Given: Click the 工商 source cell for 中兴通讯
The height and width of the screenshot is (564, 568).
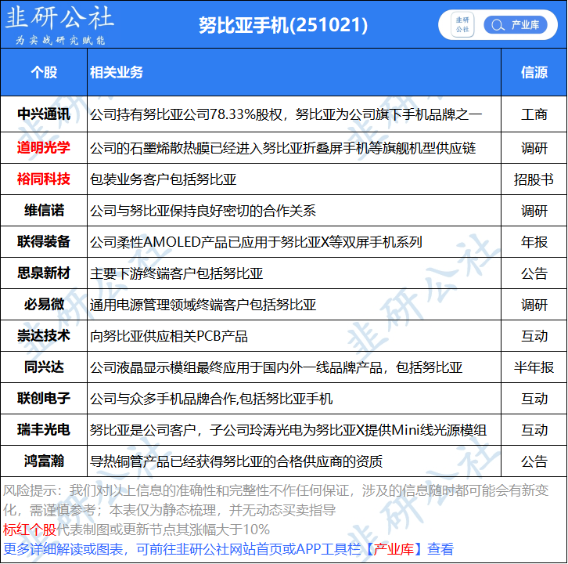Looking at the screenshot, I should click(x=534, y=114).
